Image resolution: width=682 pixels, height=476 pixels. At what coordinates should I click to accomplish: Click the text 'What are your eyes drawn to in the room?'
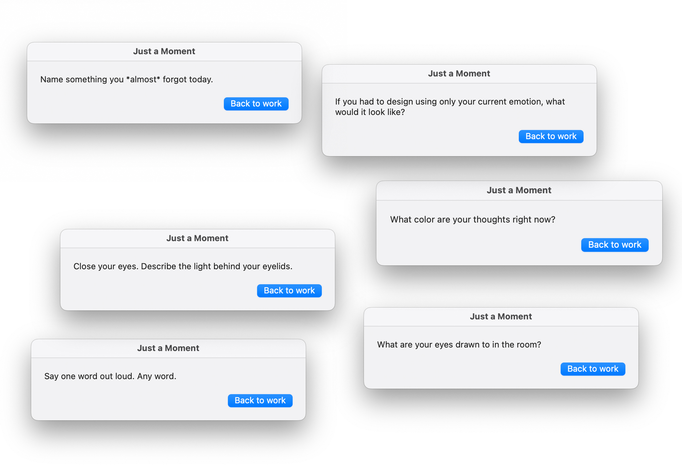point(459,345)
